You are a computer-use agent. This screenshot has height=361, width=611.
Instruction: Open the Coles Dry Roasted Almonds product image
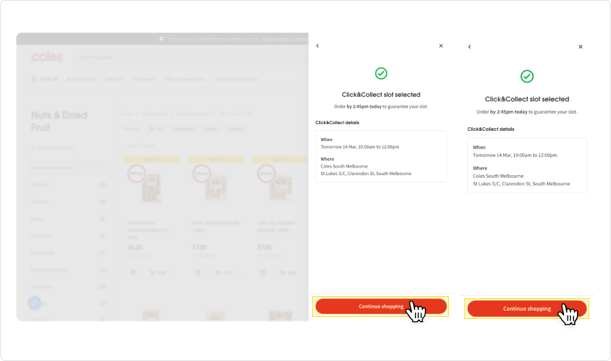click(280, 188)
